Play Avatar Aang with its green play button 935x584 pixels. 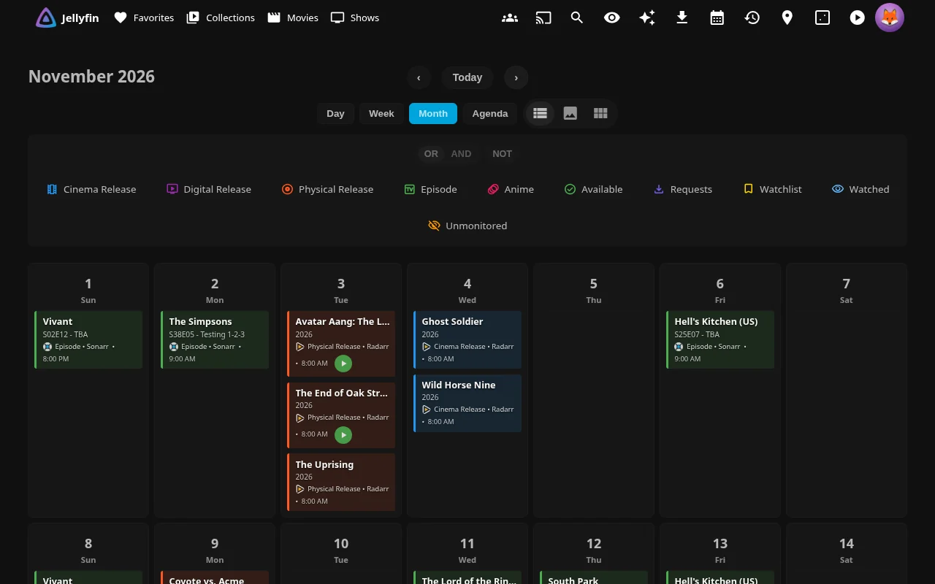(343, 364)
